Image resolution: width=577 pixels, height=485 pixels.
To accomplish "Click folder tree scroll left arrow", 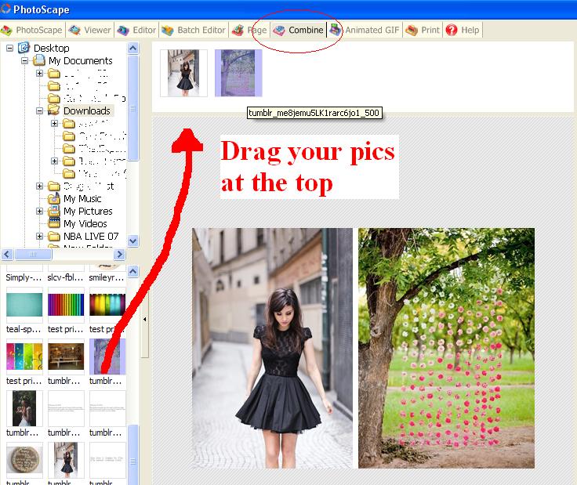I will [x=7, y=254].
